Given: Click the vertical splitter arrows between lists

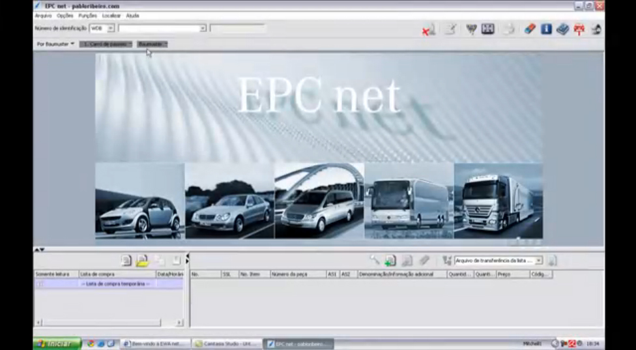Looking at the screenshot, I should [187, 259].
